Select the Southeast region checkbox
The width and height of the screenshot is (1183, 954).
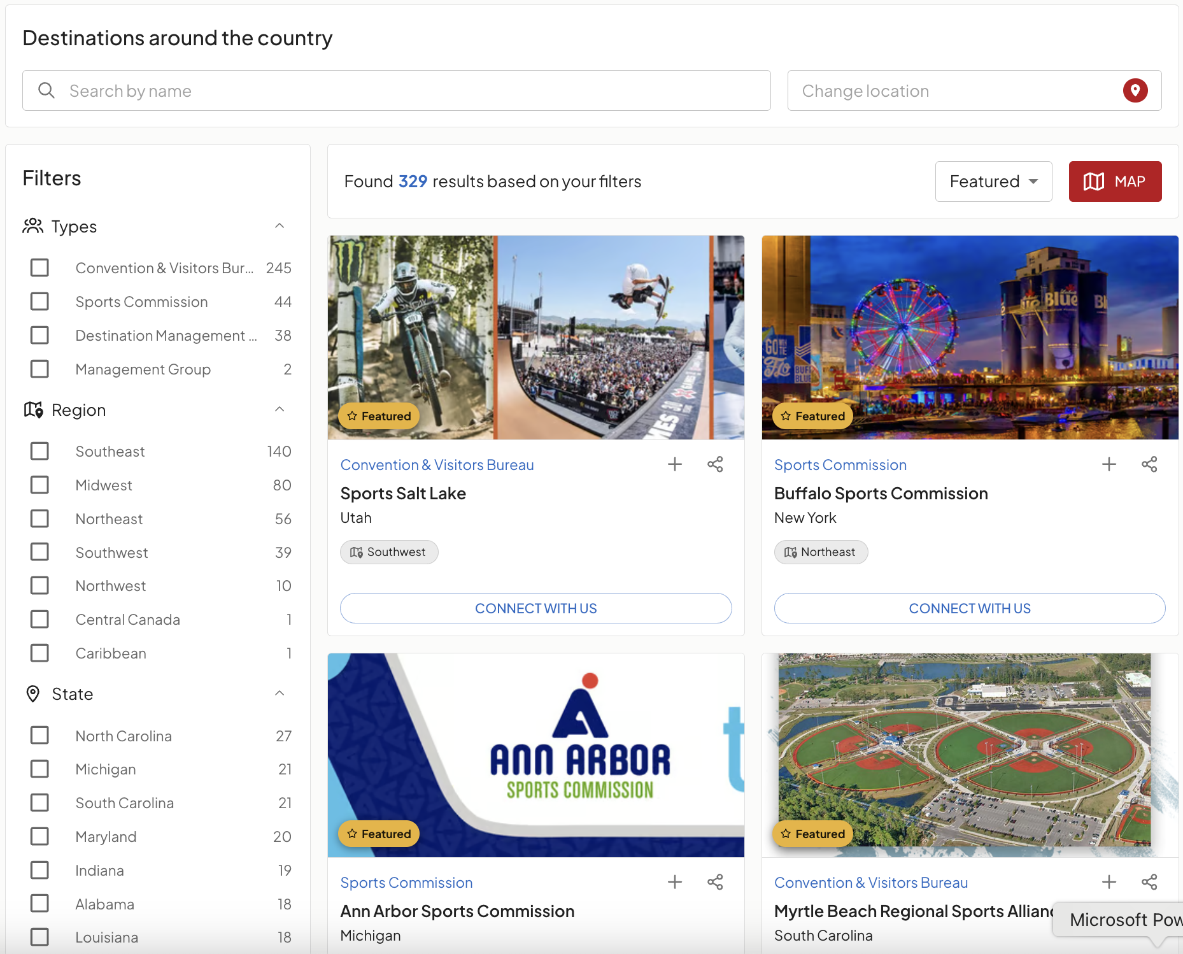coord(39,451)
